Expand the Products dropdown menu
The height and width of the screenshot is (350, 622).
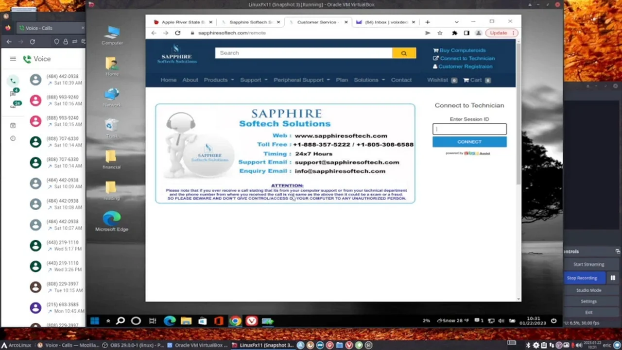(219, 80)
